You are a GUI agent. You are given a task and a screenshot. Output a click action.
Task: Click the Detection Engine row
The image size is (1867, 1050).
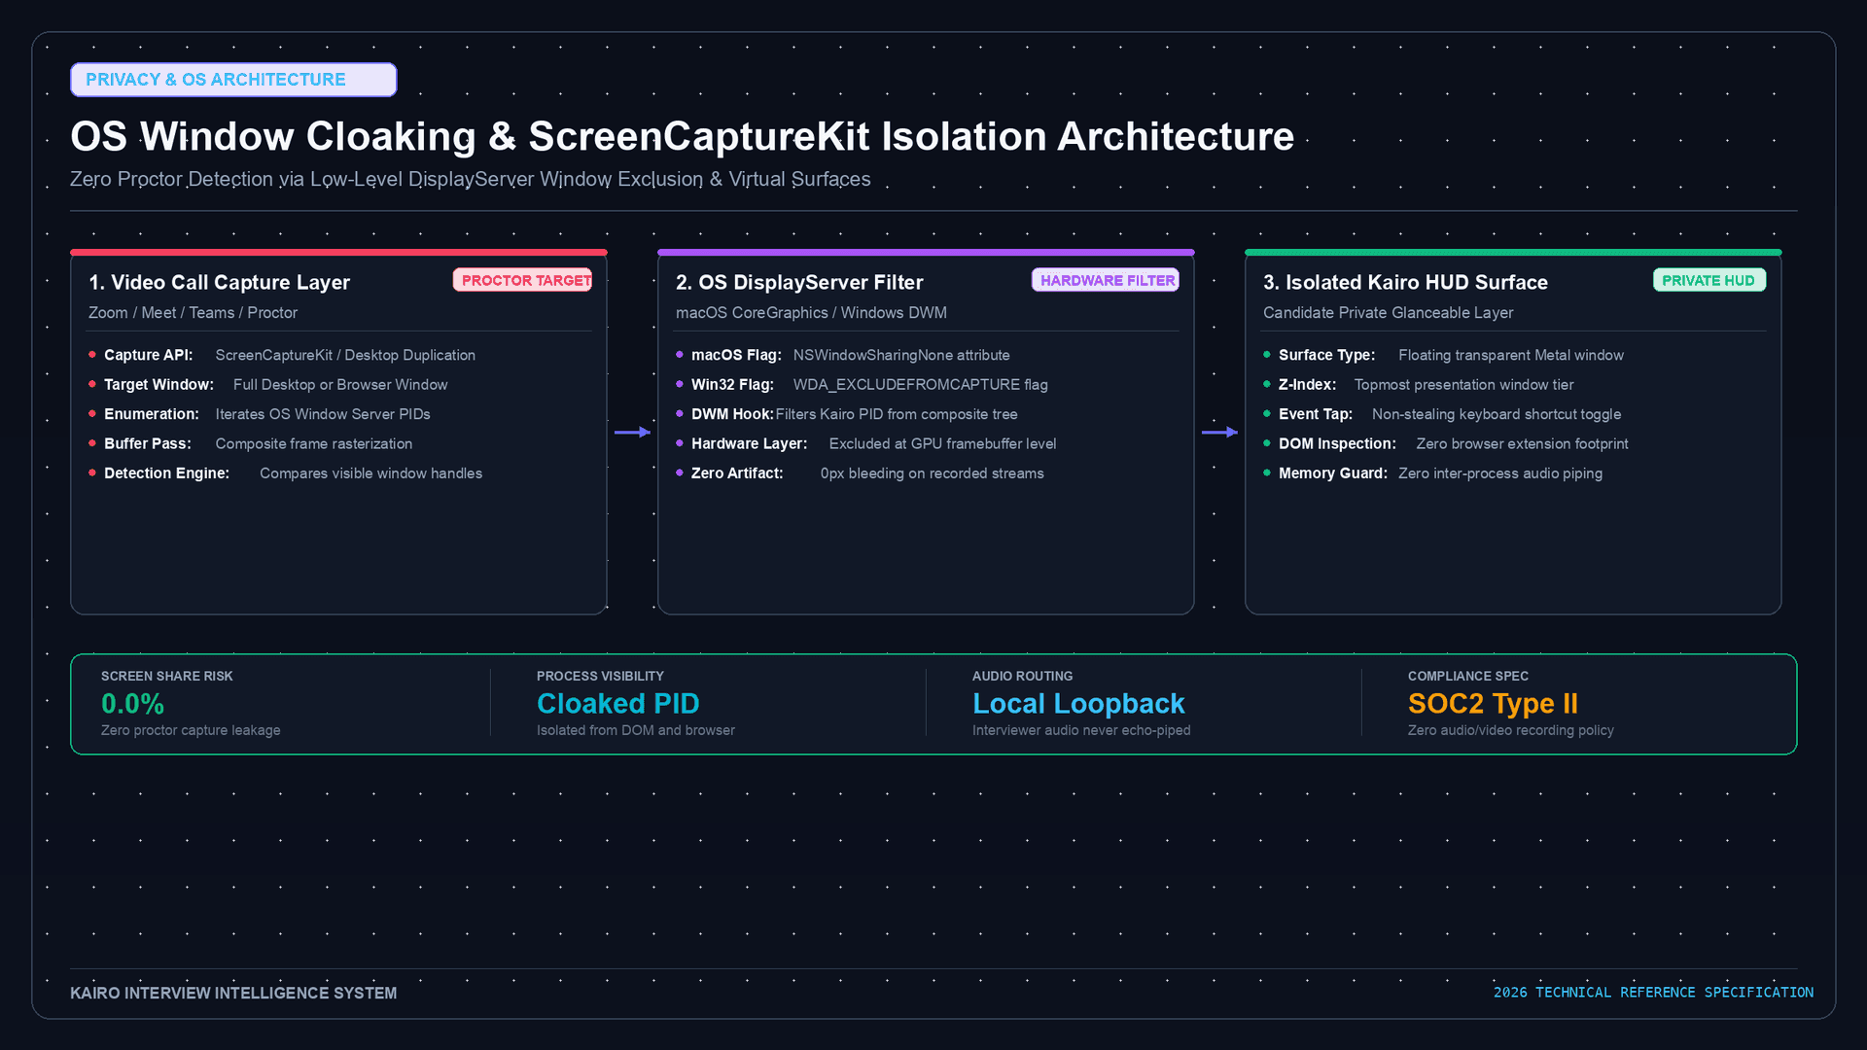tap(286, 473)
